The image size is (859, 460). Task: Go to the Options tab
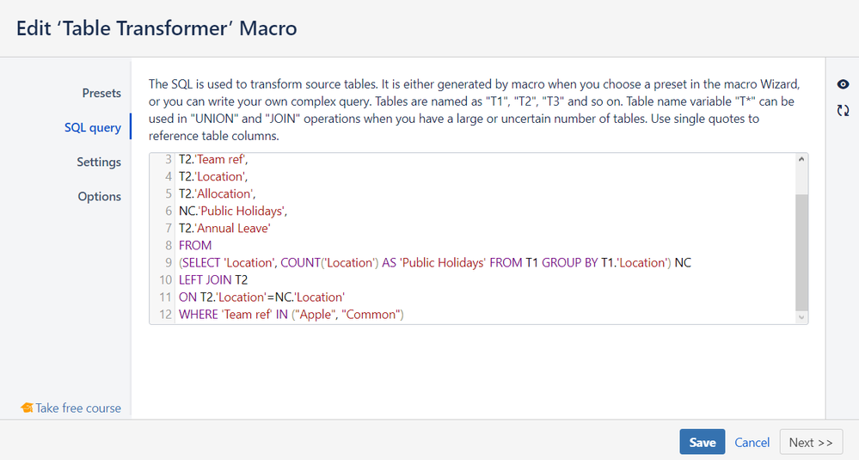click(100, 196)
